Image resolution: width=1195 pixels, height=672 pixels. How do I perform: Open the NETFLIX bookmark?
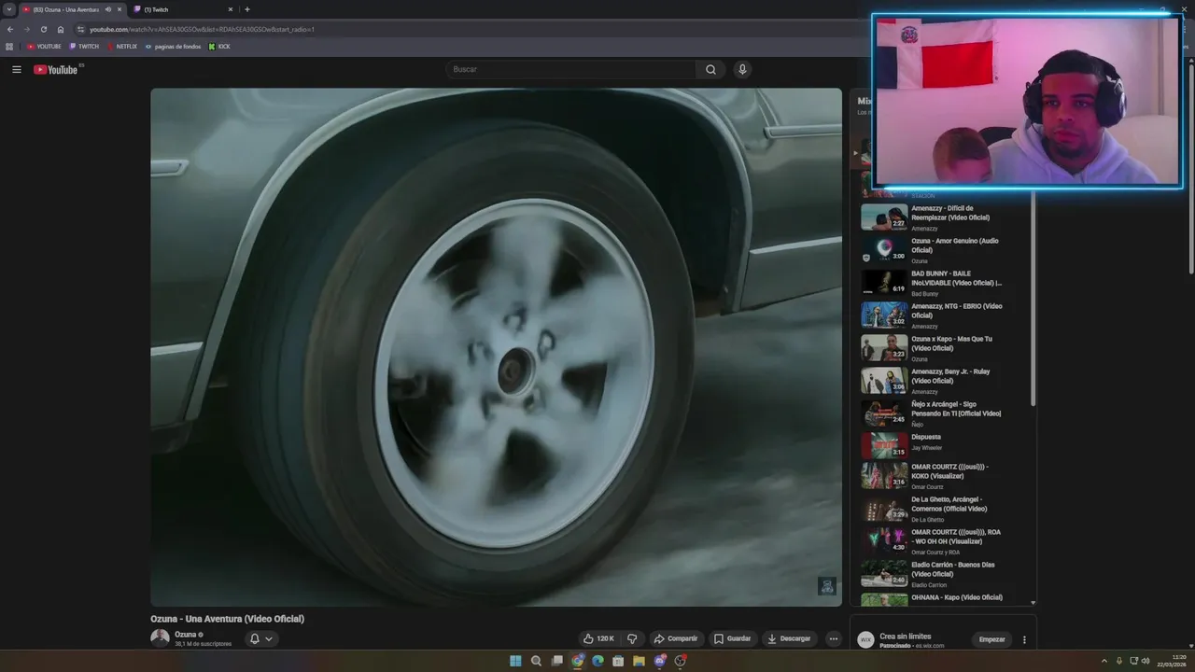[x=122, y=47]
